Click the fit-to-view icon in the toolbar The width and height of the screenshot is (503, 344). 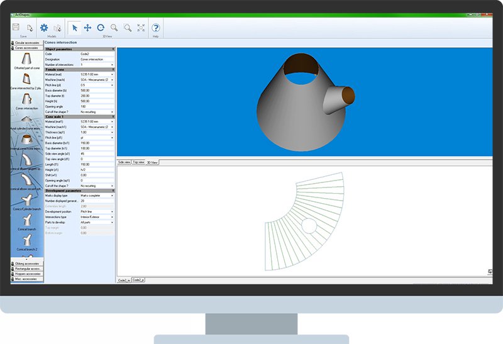[141, 28]
